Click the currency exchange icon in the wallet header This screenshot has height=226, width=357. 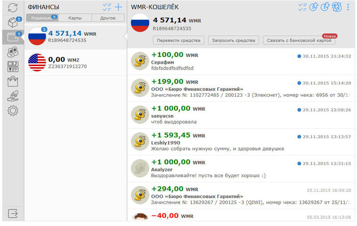pyautogui.click(x=337, y=7)
